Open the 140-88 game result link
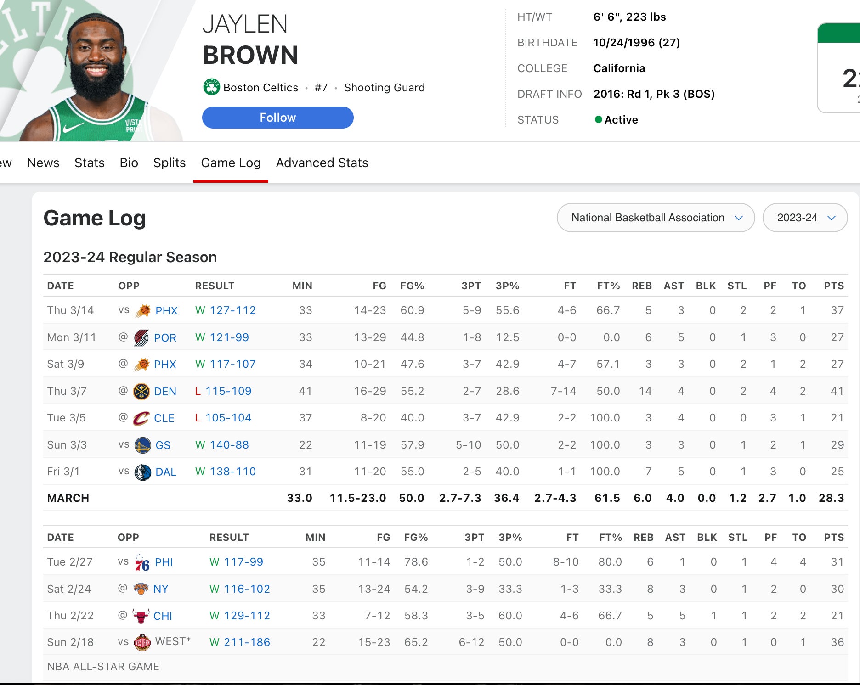This screenshot has width=860, height=685. (x=229, y=445)
